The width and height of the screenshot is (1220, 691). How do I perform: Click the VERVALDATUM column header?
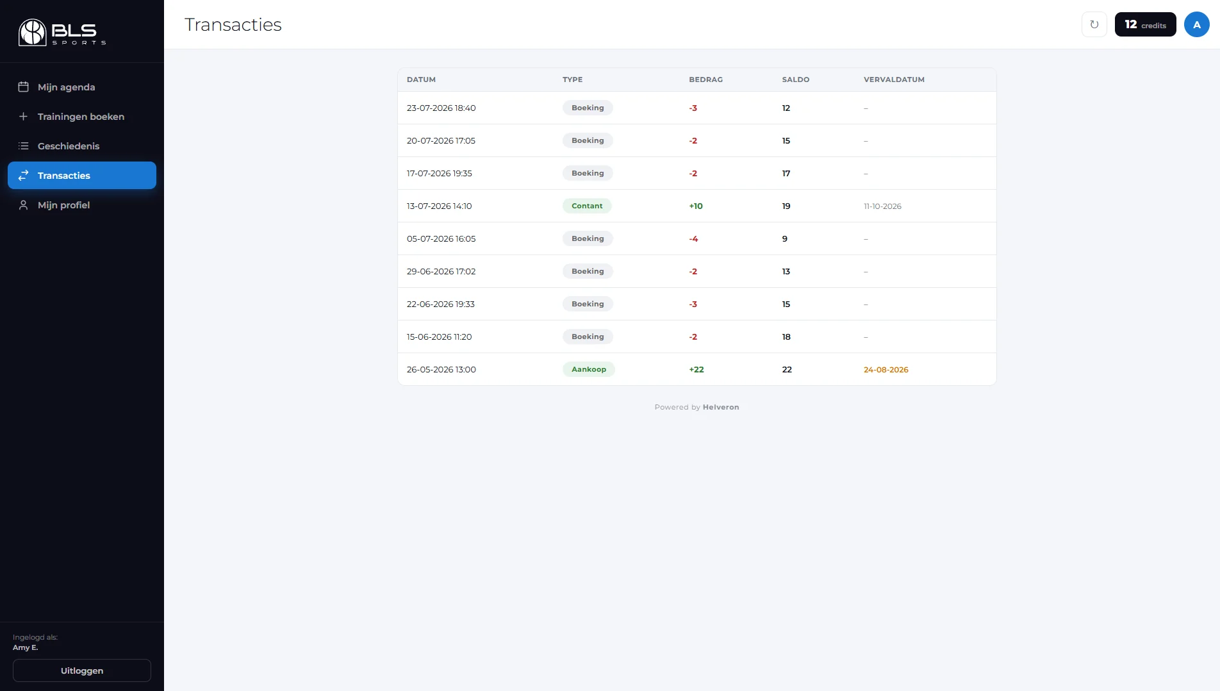pyautogui.click(x=894, y=79)
